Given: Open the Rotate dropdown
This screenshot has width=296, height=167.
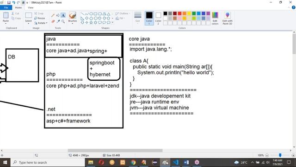Looking at the screenshot, I should (41, 23).
